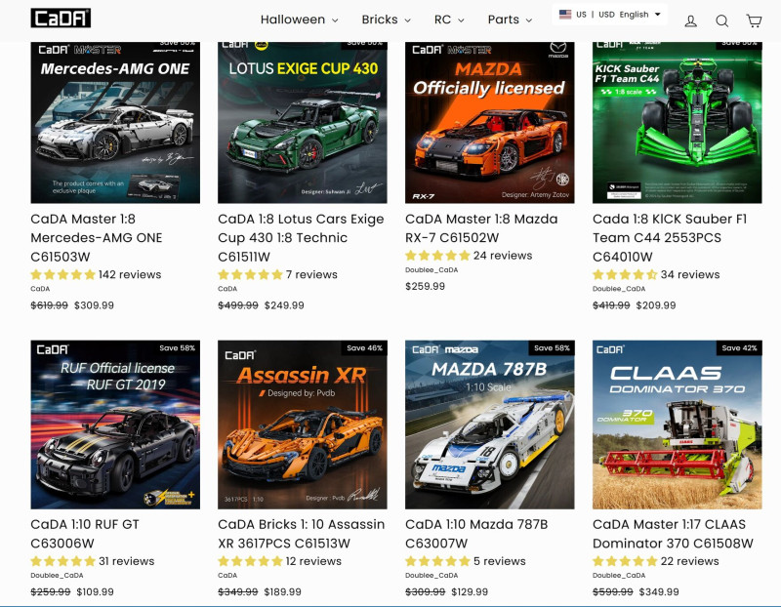781x607 pixels.
Task: Open the CLAAS Dominator 370 product image
Action: (677, 425)
